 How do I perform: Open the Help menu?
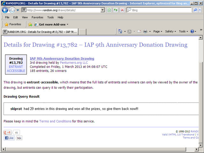[60, 17]
